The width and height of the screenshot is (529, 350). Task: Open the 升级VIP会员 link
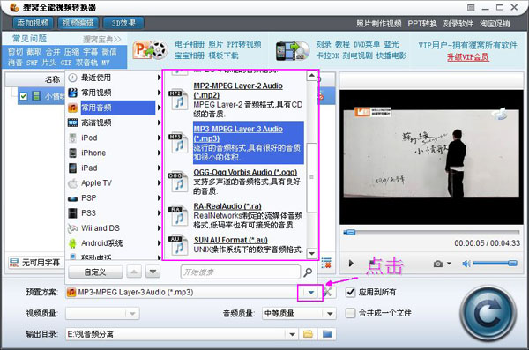coord(467,57)
